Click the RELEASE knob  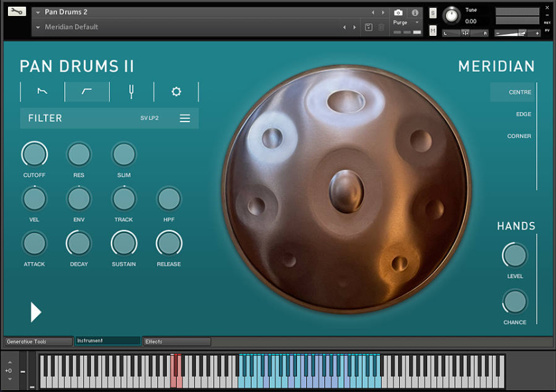[169, 243]
